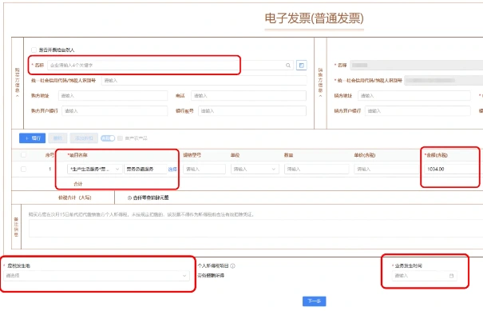This screenshot has height=311, width=483.
Task: Click the 项目名称 column header
Action: tap(77, 155)
